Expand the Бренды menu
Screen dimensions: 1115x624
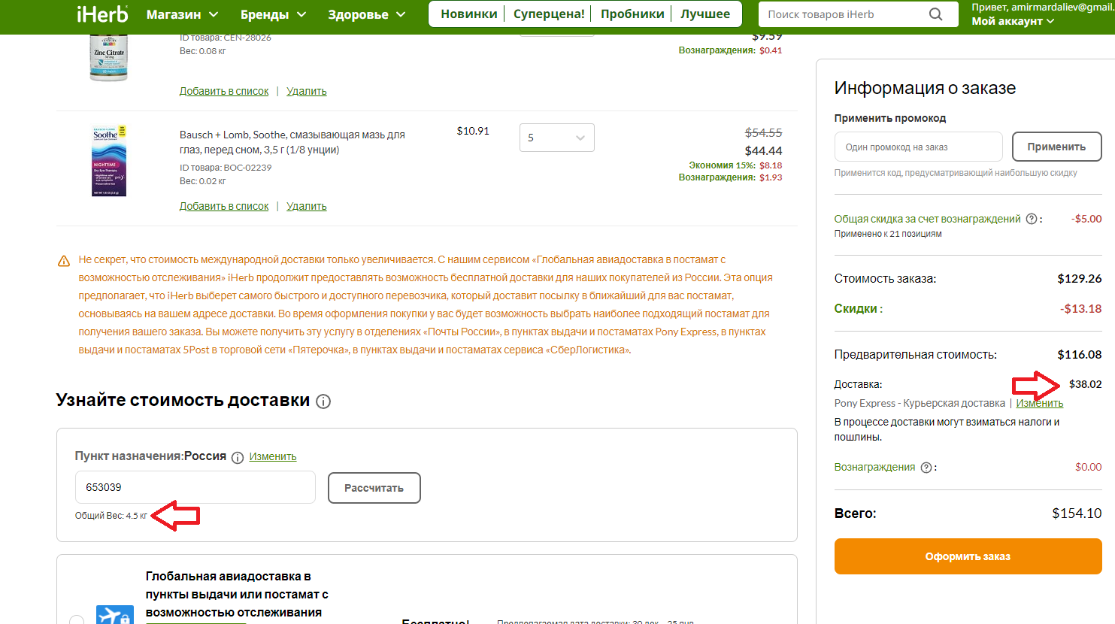pyautogui.click(x=273, y=14)
